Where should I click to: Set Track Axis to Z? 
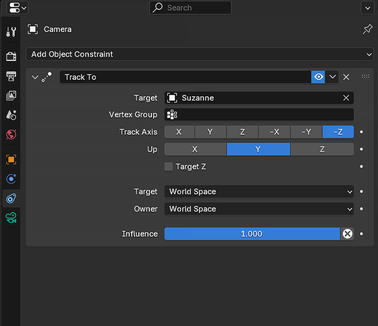click(x=242, y=132)
